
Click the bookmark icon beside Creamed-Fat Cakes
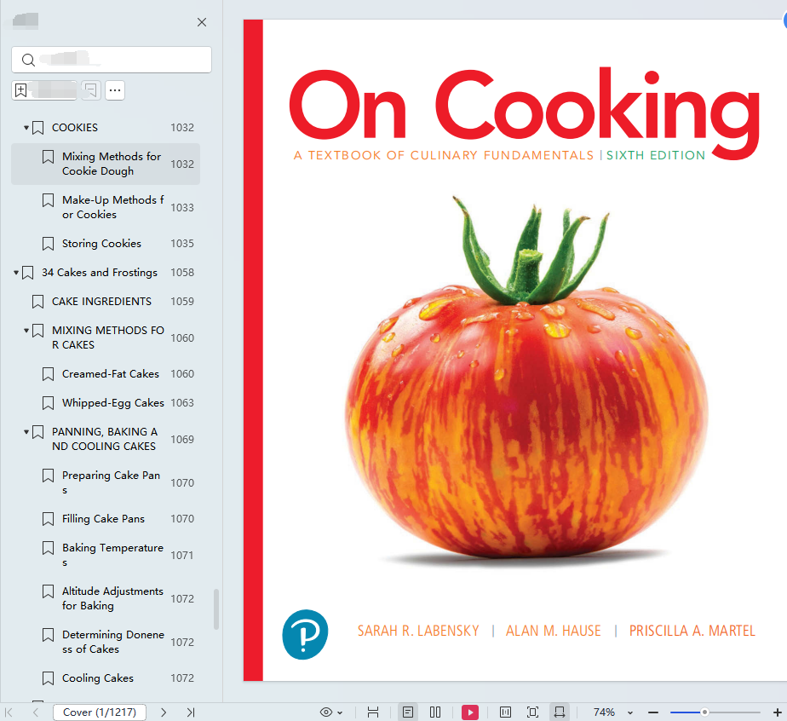48,374
